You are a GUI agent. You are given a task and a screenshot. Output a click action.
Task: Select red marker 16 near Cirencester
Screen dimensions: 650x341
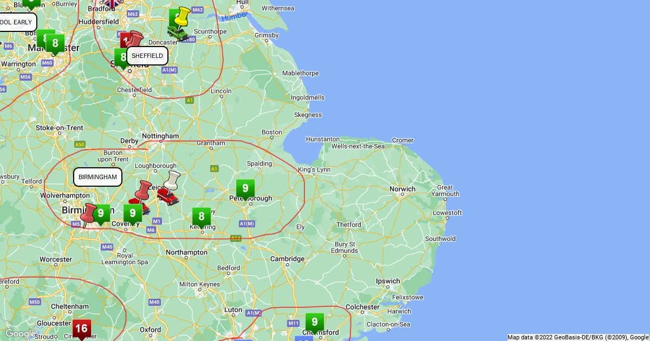81,329
